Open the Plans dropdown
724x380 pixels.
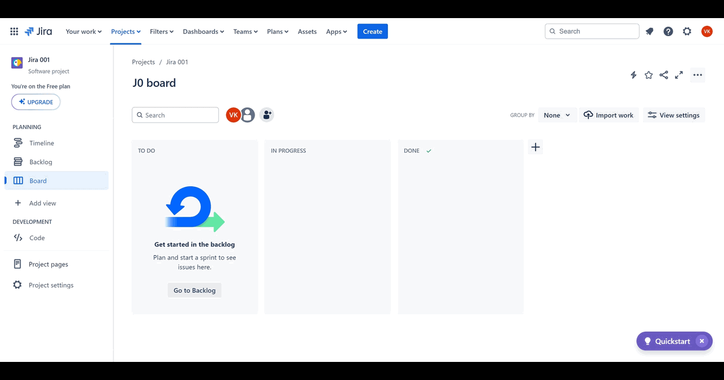point(278,31)
